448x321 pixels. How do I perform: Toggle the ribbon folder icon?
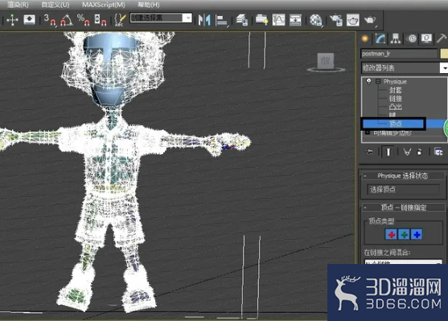261,20
